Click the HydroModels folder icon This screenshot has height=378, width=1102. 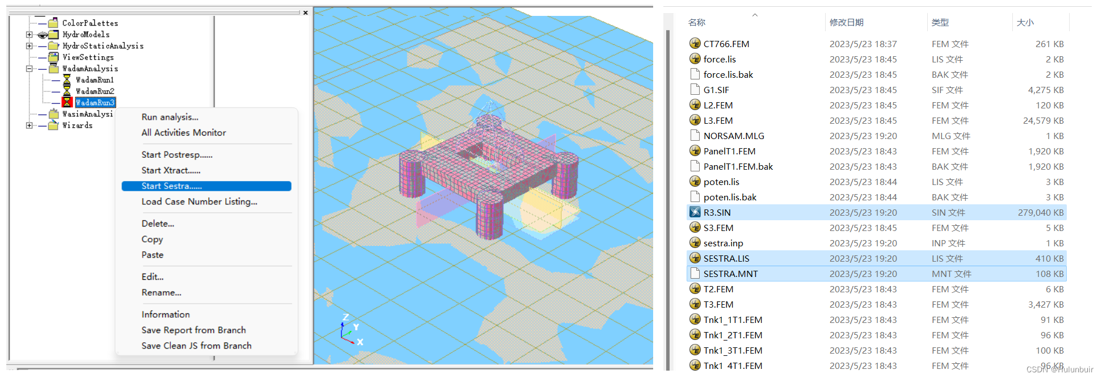[x=53, y=35]
